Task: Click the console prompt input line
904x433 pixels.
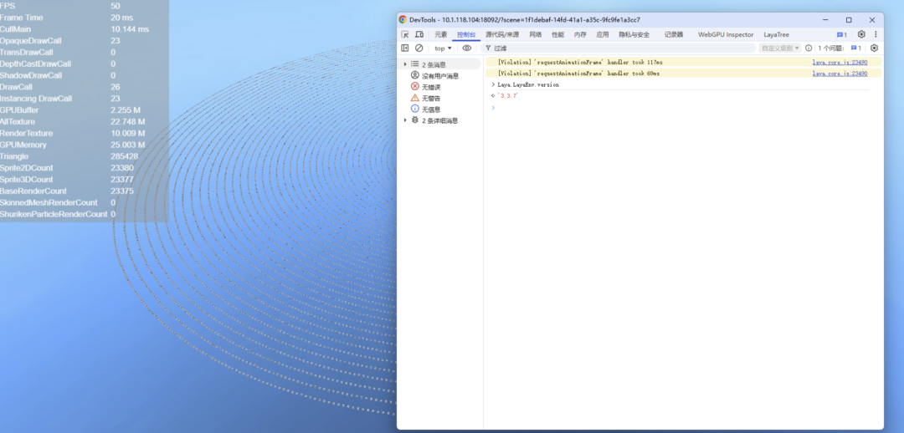Action: point(683,107)
